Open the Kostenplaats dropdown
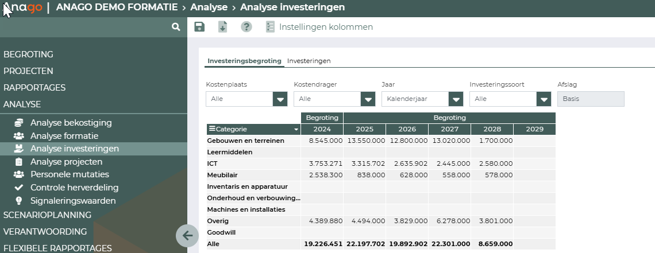Image resolution: width=655 pixels, height=253 pixels. click(x=280, y=99)
